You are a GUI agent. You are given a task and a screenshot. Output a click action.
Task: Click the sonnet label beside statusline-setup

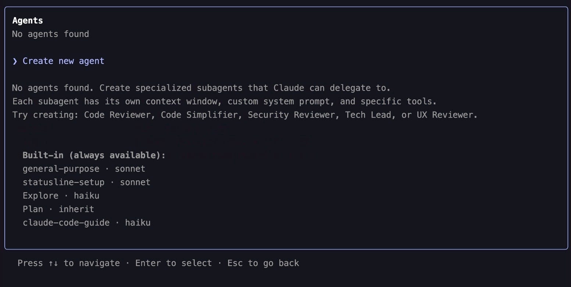135,182
